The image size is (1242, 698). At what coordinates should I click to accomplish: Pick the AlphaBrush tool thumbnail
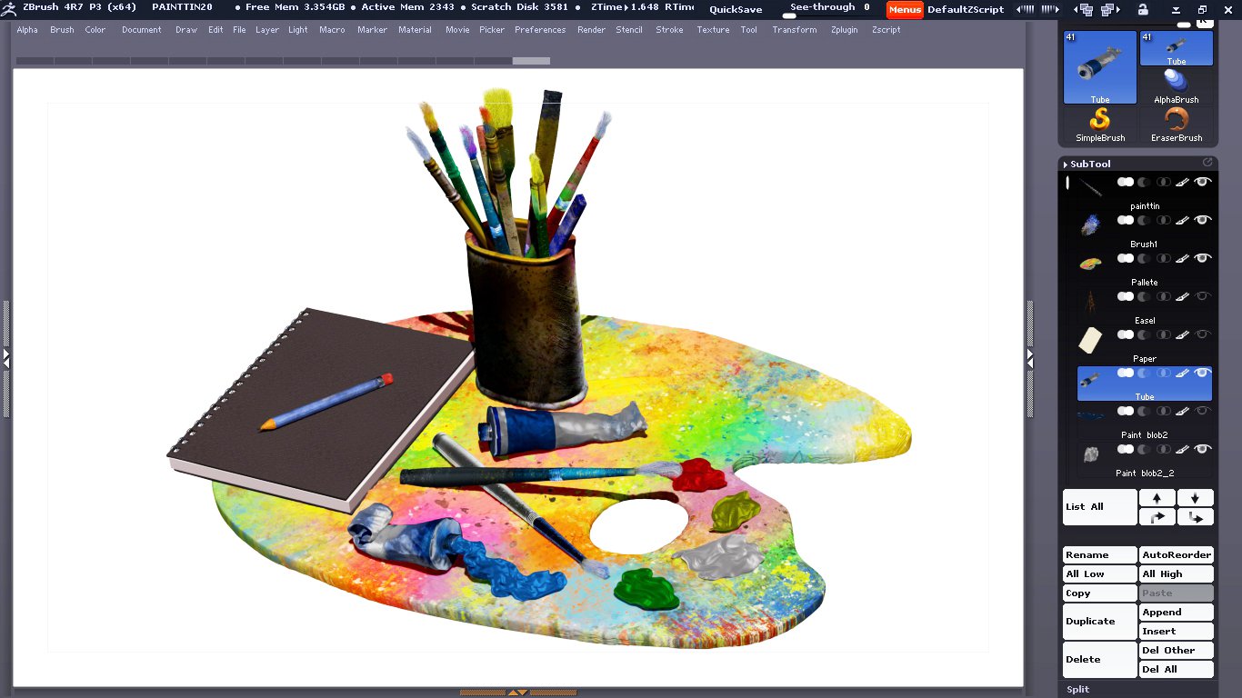point(1177,85)
